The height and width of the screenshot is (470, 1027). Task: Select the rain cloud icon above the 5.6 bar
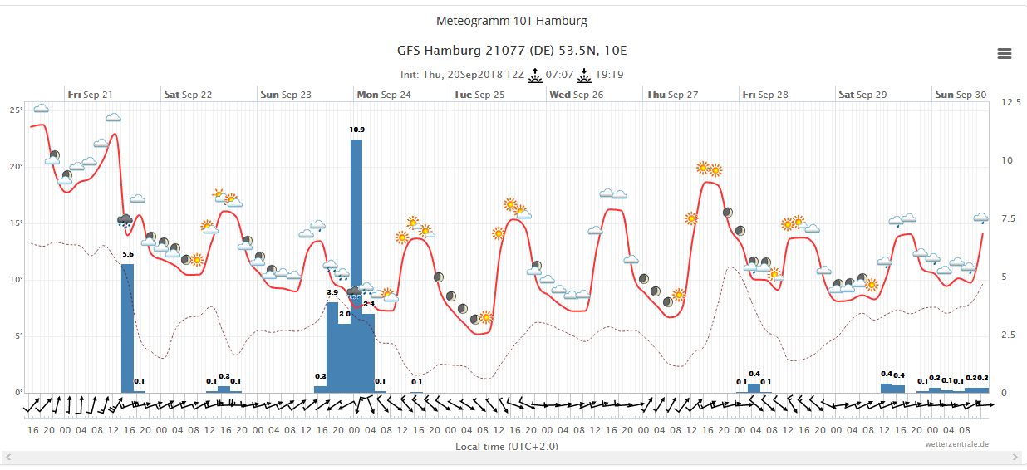point(125,221)
